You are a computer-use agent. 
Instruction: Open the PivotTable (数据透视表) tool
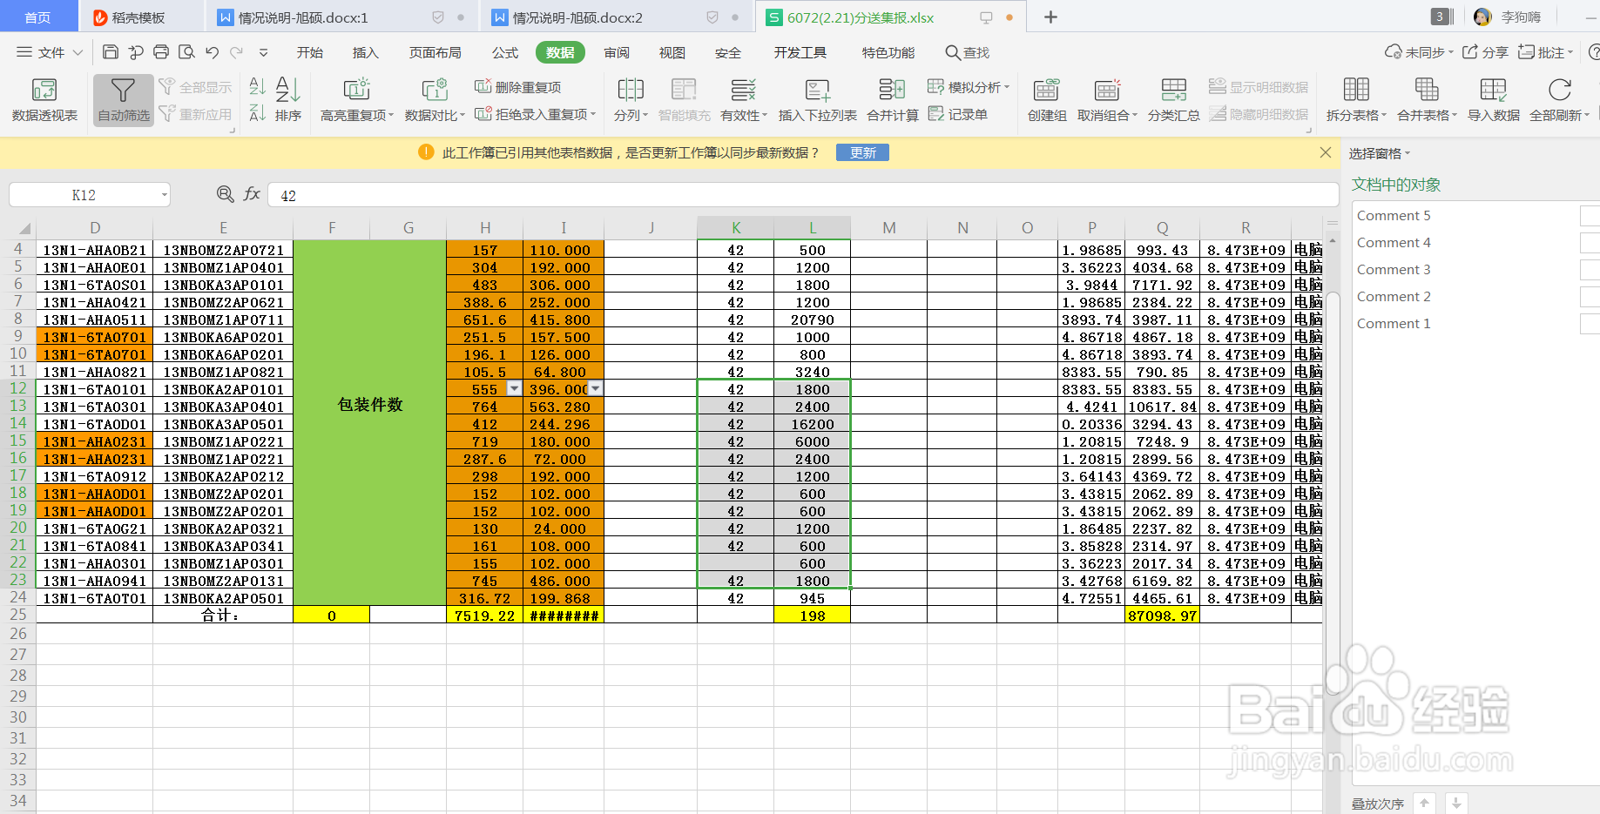[44, 99]
